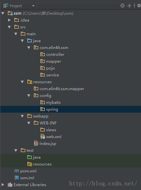
Task: Click the .idea folder icon
Action: click(17, 20)
